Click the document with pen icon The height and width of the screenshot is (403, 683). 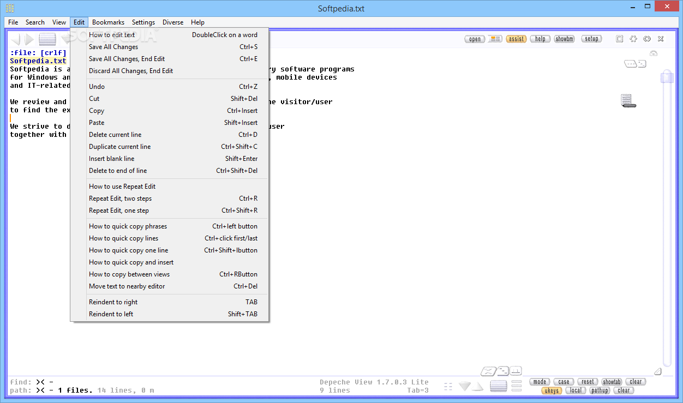coord(628,100)
